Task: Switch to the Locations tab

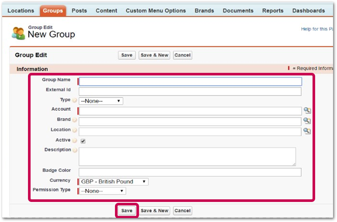Action: [x=21, y=11]
